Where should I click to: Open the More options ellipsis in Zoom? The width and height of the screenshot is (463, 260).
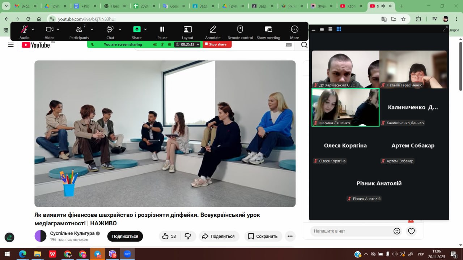click(x=294, y=30)
